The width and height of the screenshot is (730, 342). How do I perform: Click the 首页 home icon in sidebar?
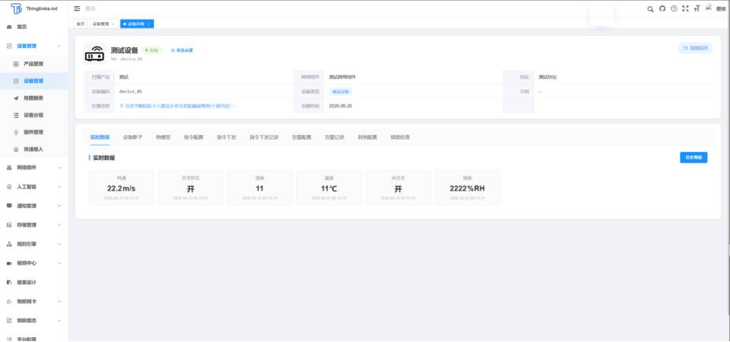tap(9, 27)
